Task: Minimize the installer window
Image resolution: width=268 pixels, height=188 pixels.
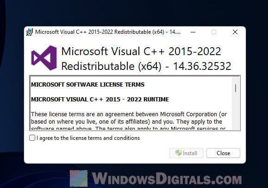Action: coord(193,32)
